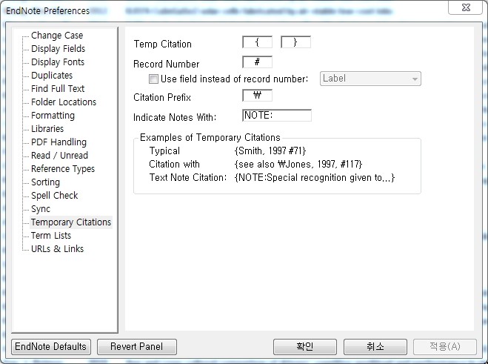Viewport: 488px width, 364px height.
Task: Select Sync preferences item
Action: 41,209
